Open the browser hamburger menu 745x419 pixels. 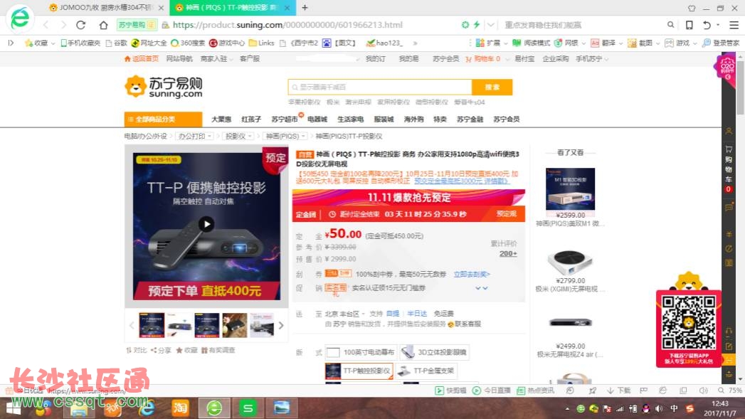(x=734, y=25)
